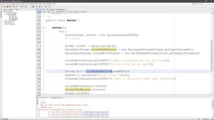The image size is (214, 120).
Task: Collapse the newpackage tree node
Action: 6,14
